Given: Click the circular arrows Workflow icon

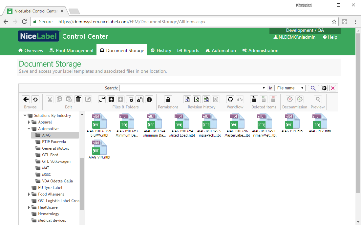Looking at the screenshot, I should point(230,99).
